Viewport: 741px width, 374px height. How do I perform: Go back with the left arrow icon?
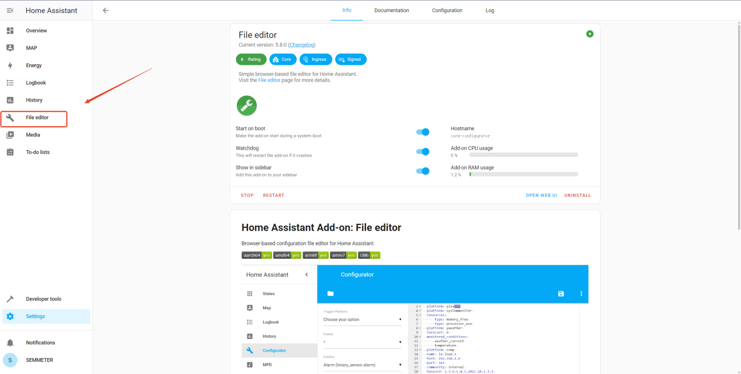click(106, 11)
